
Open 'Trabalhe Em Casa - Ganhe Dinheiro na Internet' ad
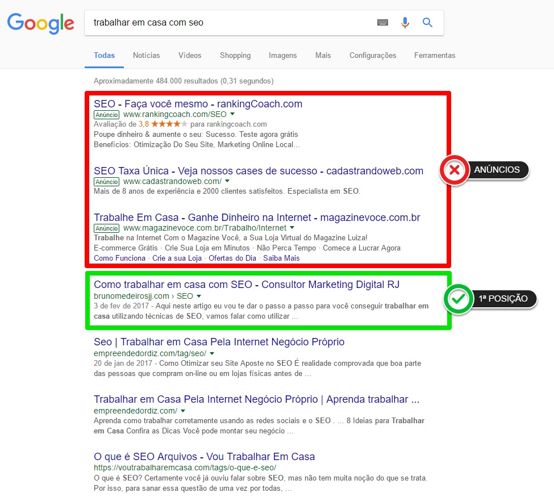click(257, 218)
